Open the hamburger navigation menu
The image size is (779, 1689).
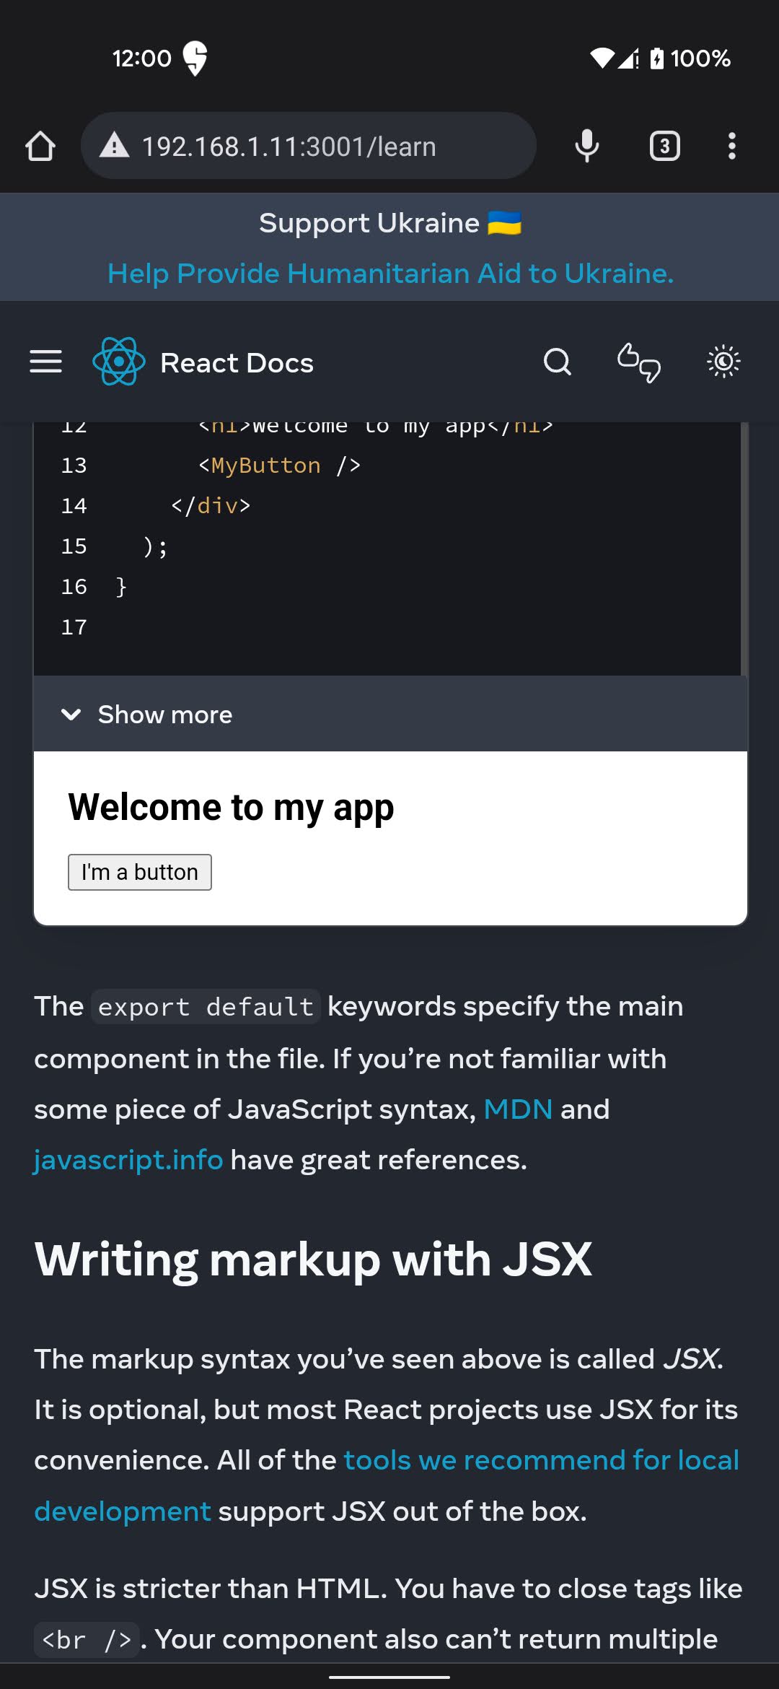point(45,362)
